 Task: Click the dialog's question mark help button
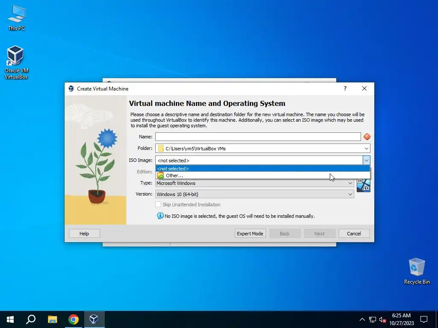click(x=345, y=88)
